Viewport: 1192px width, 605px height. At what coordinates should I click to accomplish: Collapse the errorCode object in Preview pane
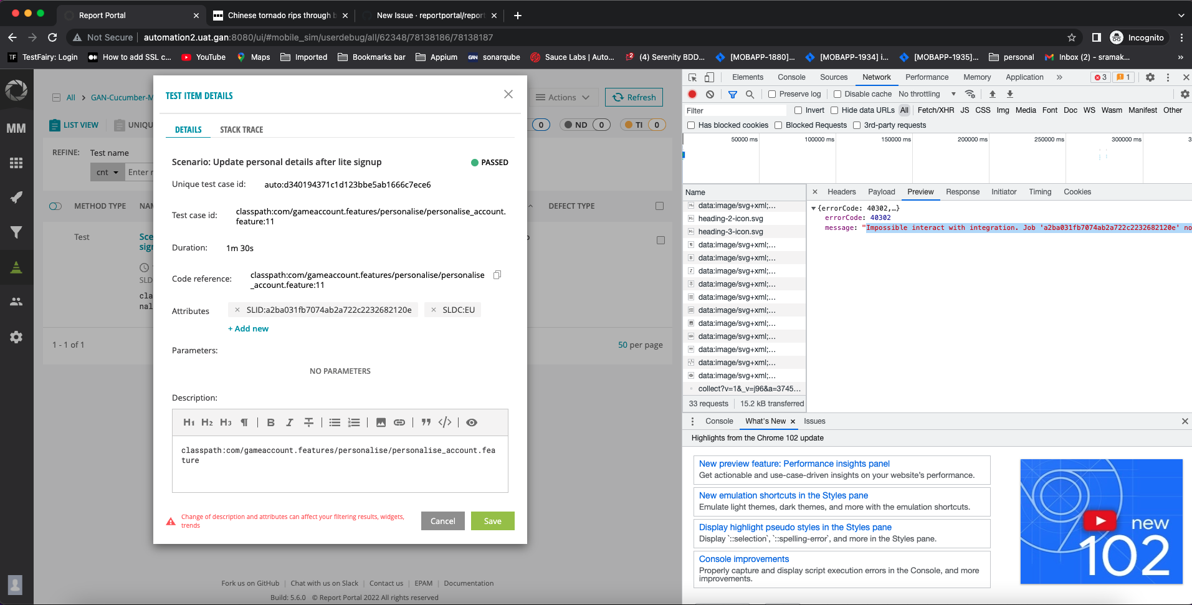(814, 208)
